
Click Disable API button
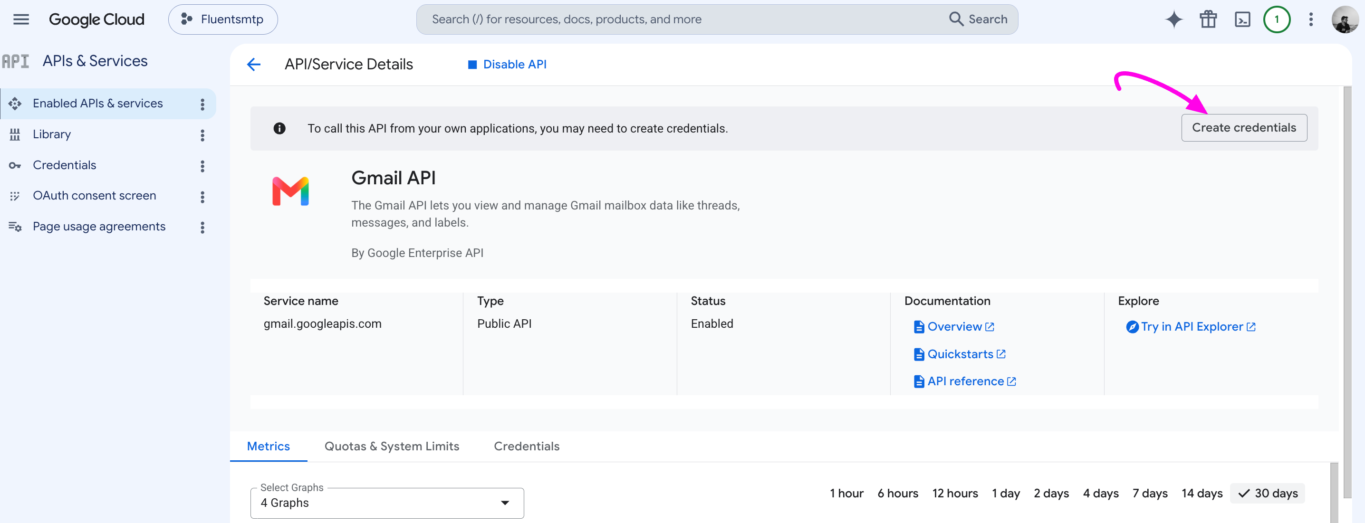point(507,65)
